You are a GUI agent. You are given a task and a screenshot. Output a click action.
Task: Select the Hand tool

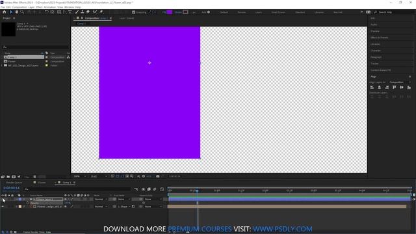coord(16,12)
